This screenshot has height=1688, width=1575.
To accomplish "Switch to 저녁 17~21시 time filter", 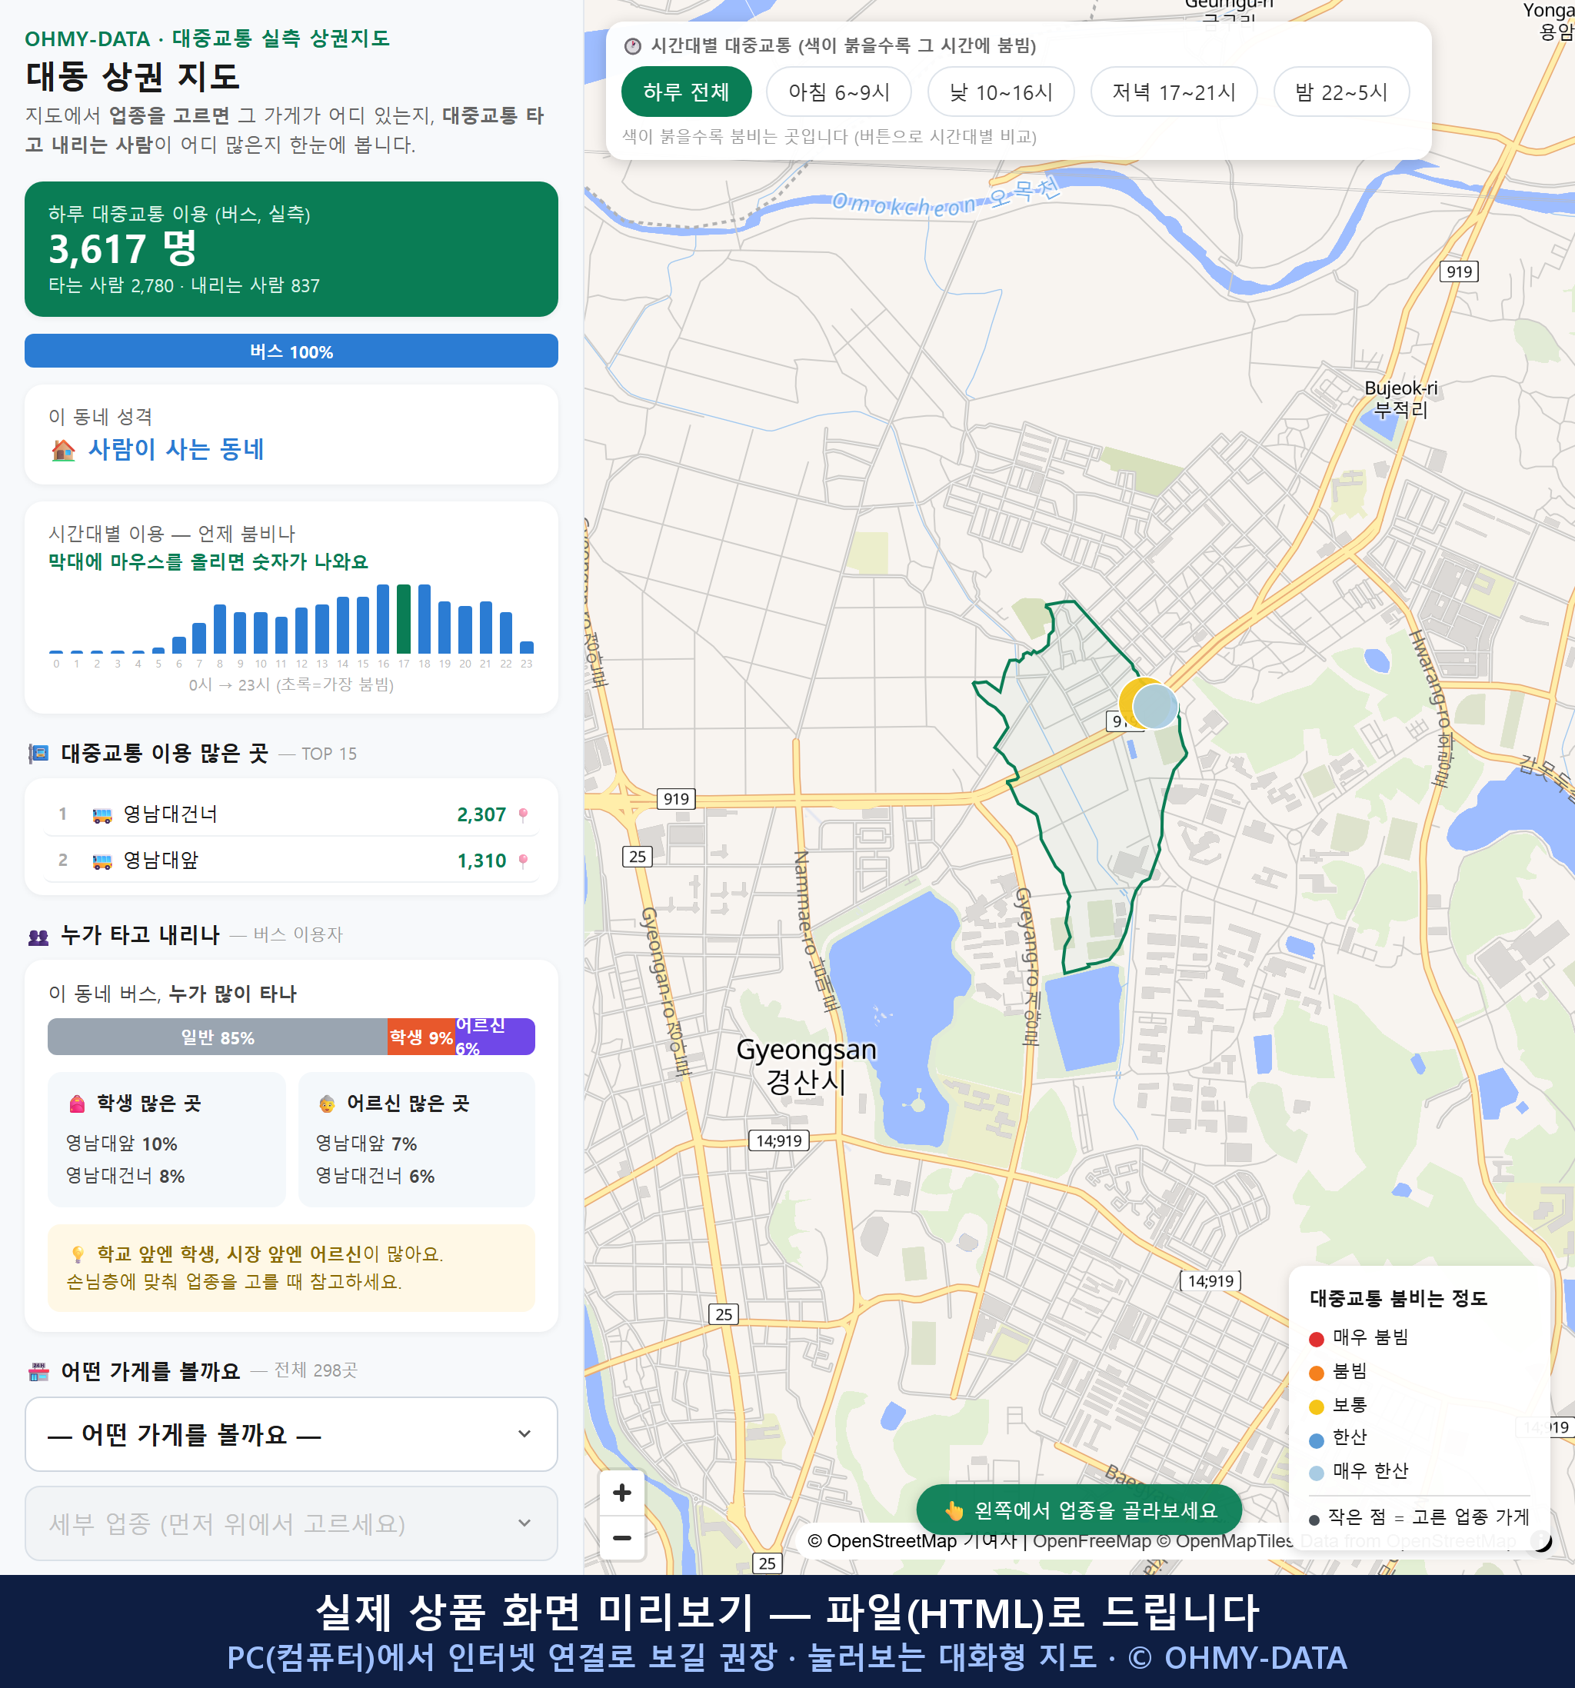I will click(x=1174, y=92).
